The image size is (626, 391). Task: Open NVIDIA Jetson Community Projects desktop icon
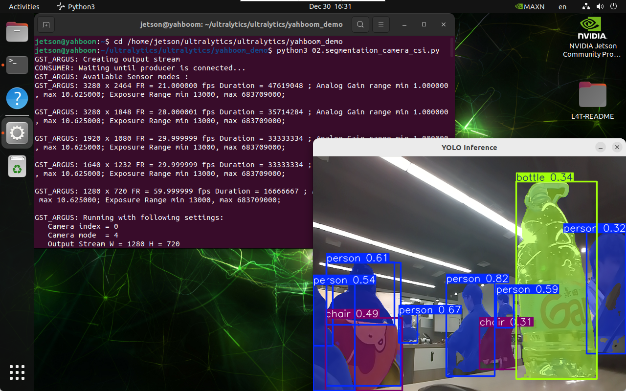tap(593, 37)
